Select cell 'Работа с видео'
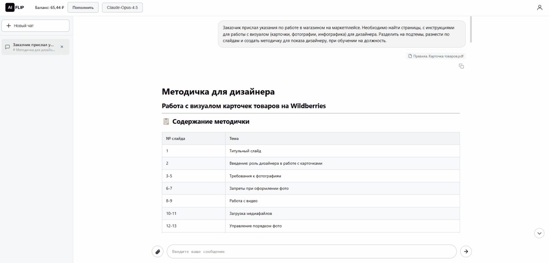This screenshot has width=549, height=263. [x=342, y=201]
